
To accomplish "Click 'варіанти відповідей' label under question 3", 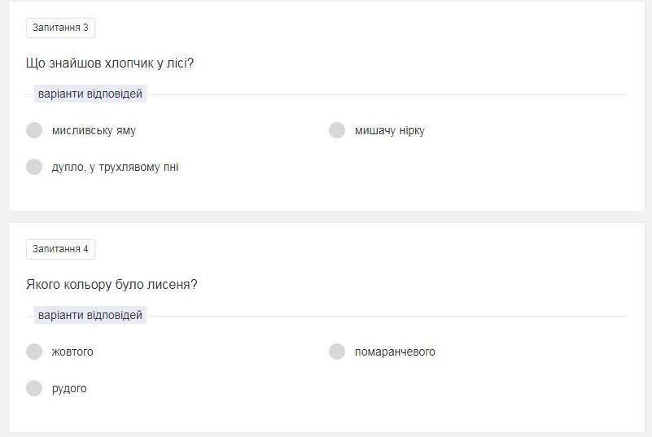I will point(90,94).
